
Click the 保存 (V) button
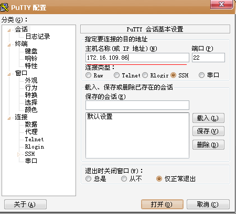click(208, 131)
